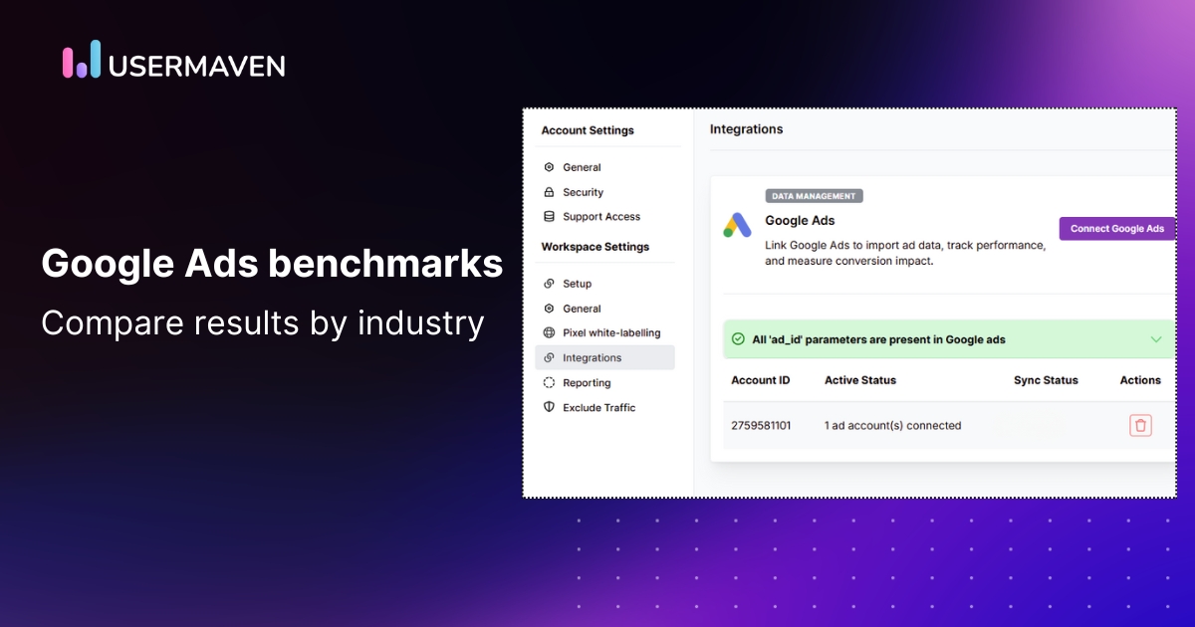Click the Reporting dashed-circle icon
Screen dimensions: 1195x627
549,382
